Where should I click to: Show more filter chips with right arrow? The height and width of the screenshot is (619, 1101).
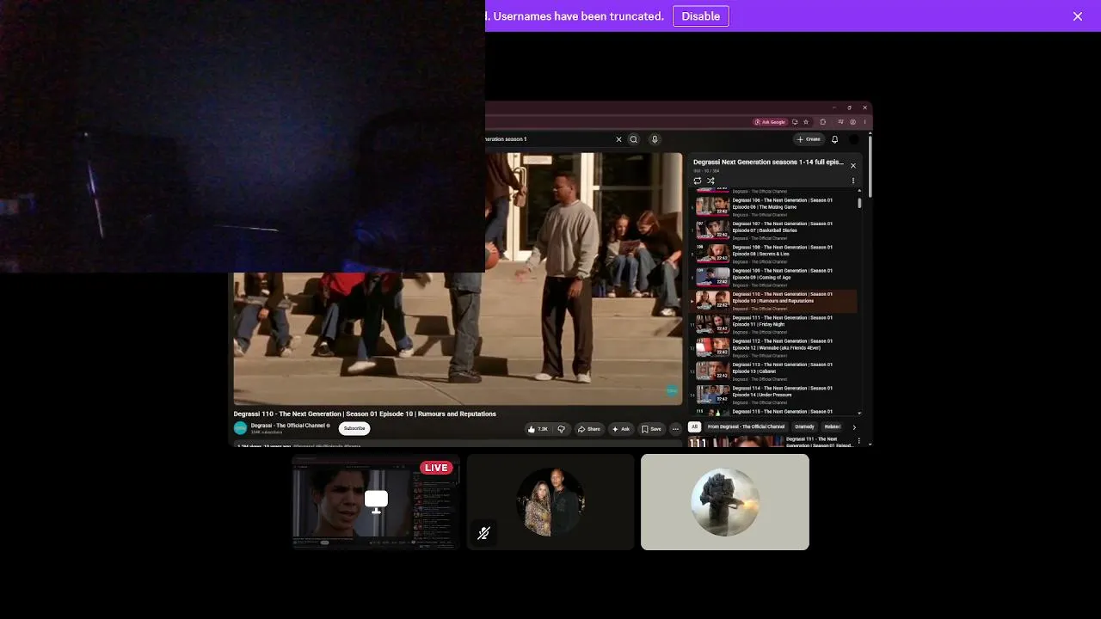(854, 426)
